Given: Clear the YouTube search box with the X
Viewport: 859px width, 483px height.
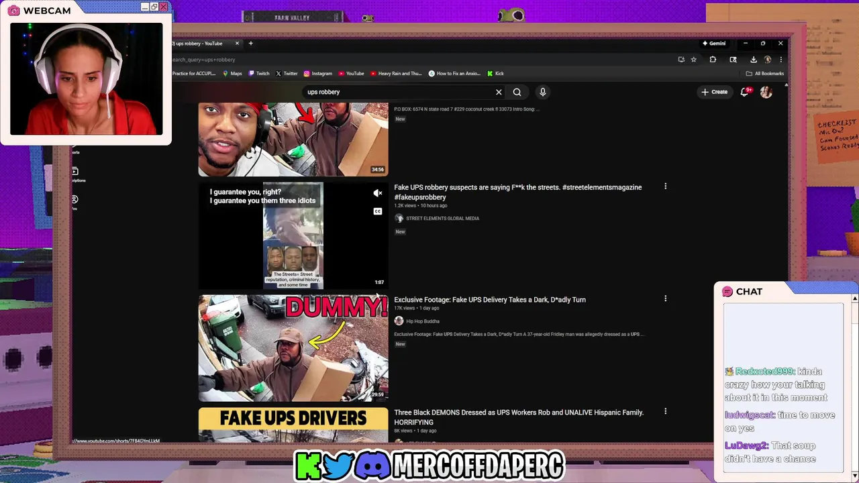Looking at the screenshot, I should 499,92.
